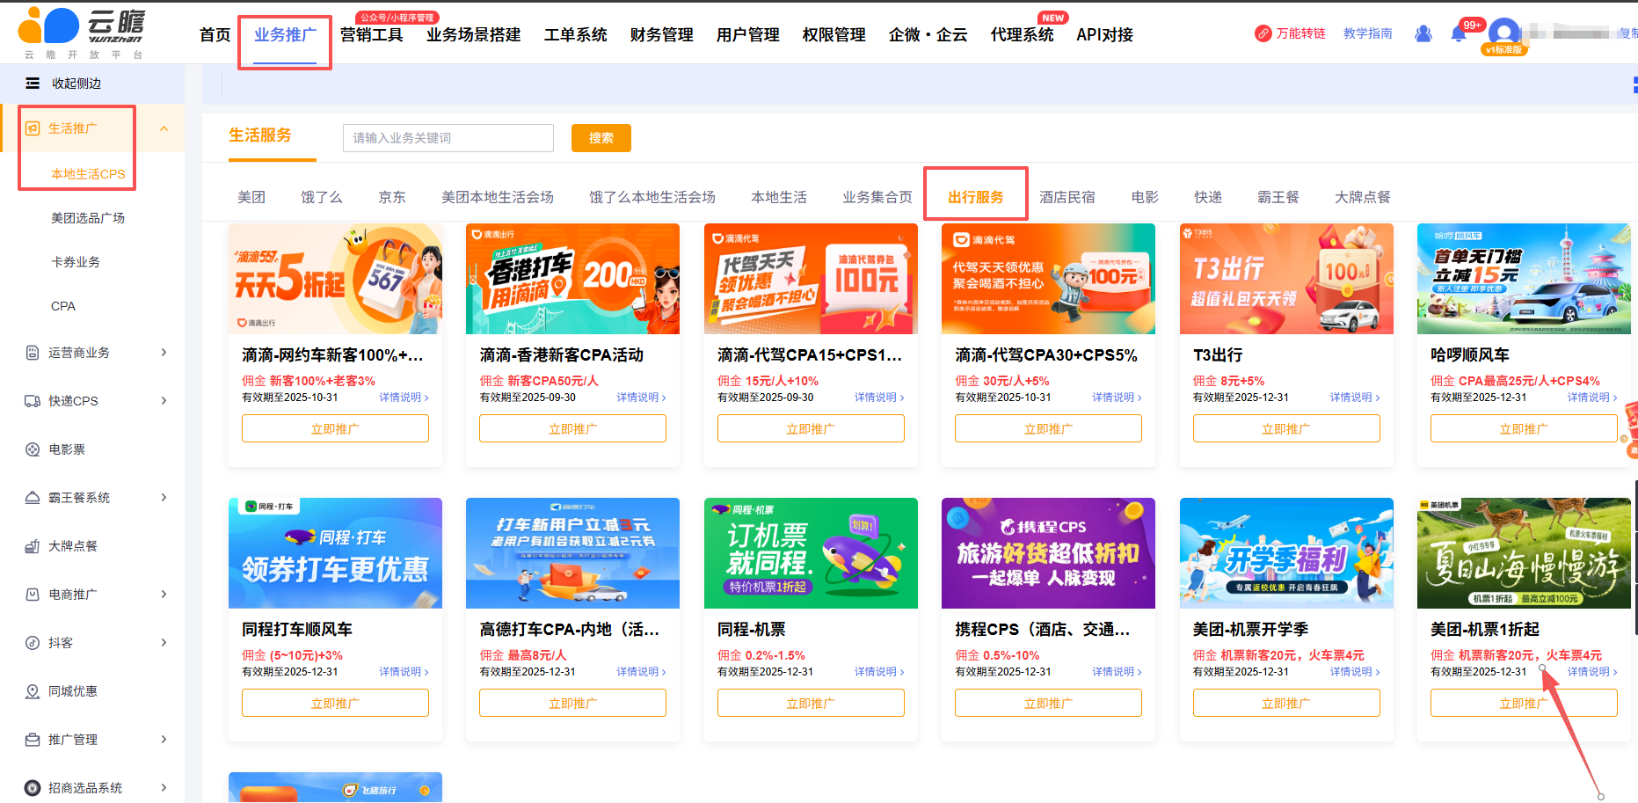Viewport: 1638px width, 803px height.
Task: Open the 教学指南 link
Action: tap(1368, 33)
